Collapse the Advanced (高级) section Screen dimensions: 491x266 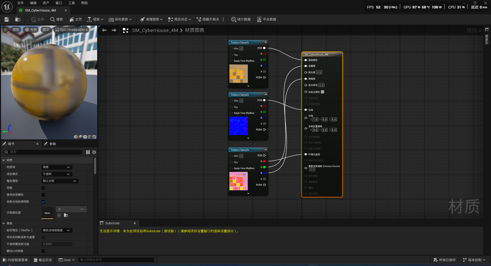4,224
